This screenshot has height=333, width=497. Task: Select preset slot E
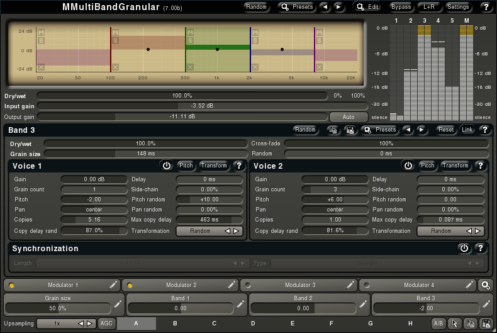(x=293, y=324)
